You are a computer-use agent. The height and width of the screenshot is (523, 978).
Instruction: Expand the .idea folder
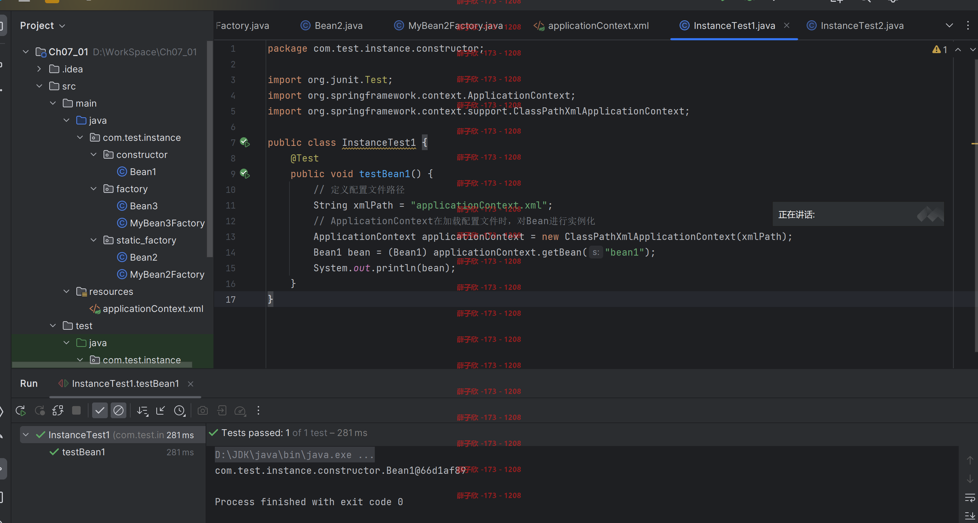pos(39,69)
